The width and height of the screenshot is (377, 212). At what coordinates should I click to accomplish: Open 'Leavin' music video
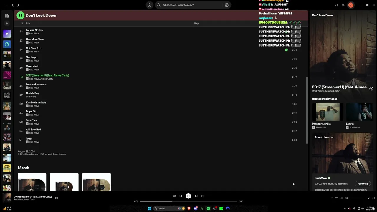point(360,112)
